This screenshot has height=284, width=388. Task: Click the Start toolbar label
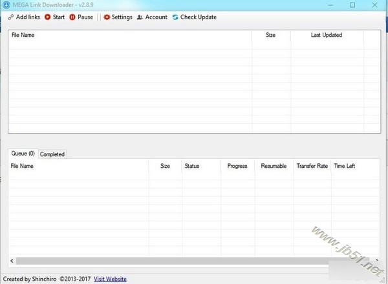pos(59,17)
